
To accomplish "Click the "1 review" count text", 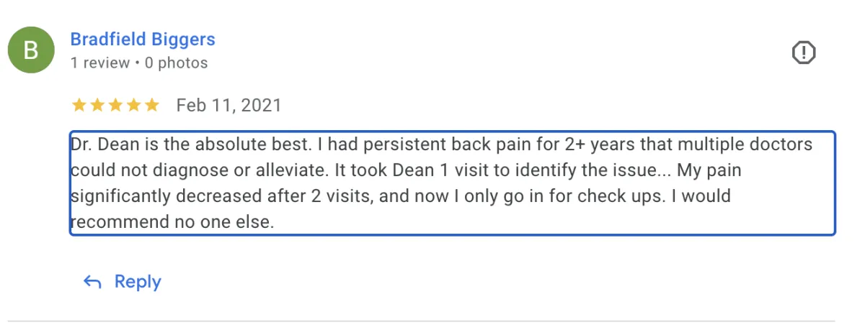I will tap(99, 63).
